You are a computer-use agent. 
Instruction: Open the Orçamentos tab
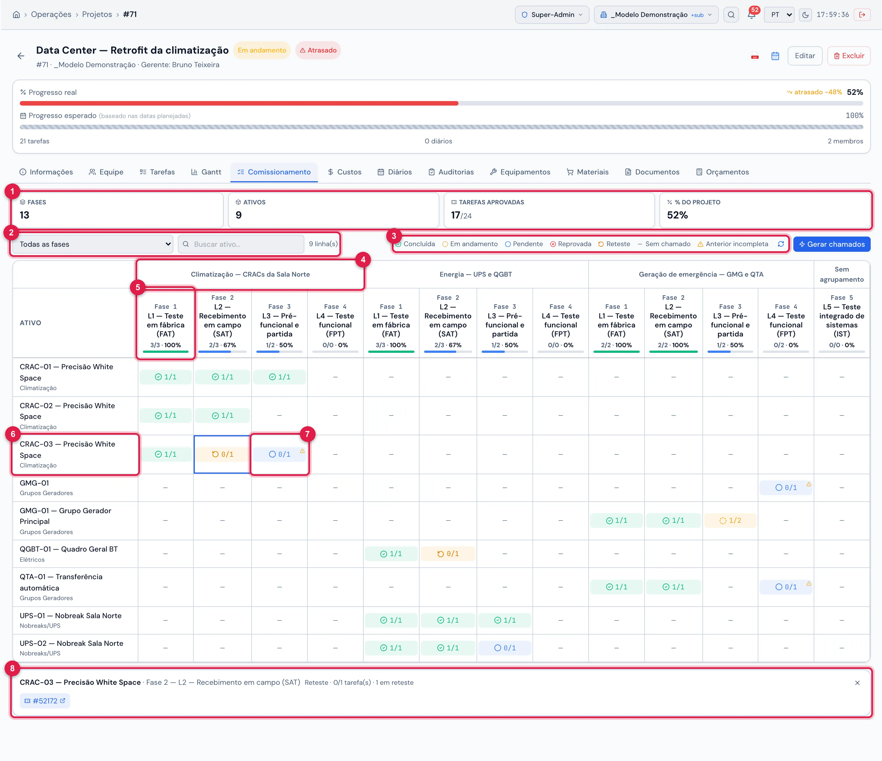coord(722,172)
